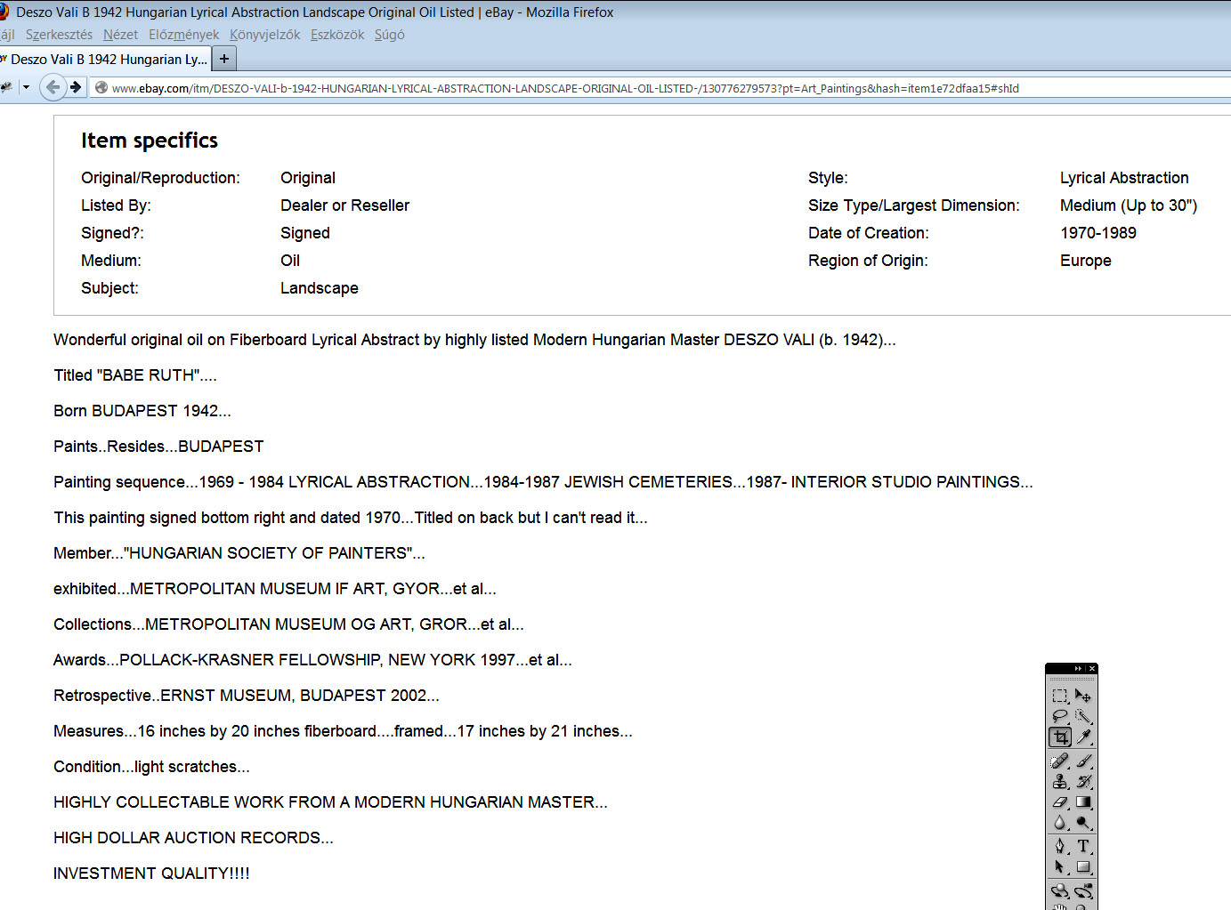The height and width of the screenshot is (910, 1231).
Task: Click the site identity globe icon
Action: [101, 88]
